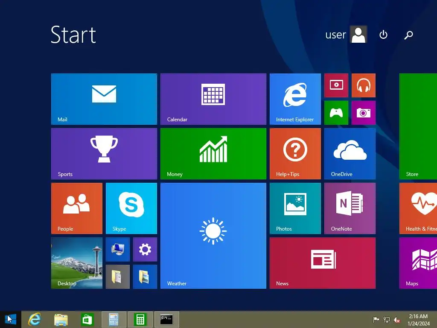Open the Weather tile
The width and height of the screenshot is (437, 328).
click(213, 236)
